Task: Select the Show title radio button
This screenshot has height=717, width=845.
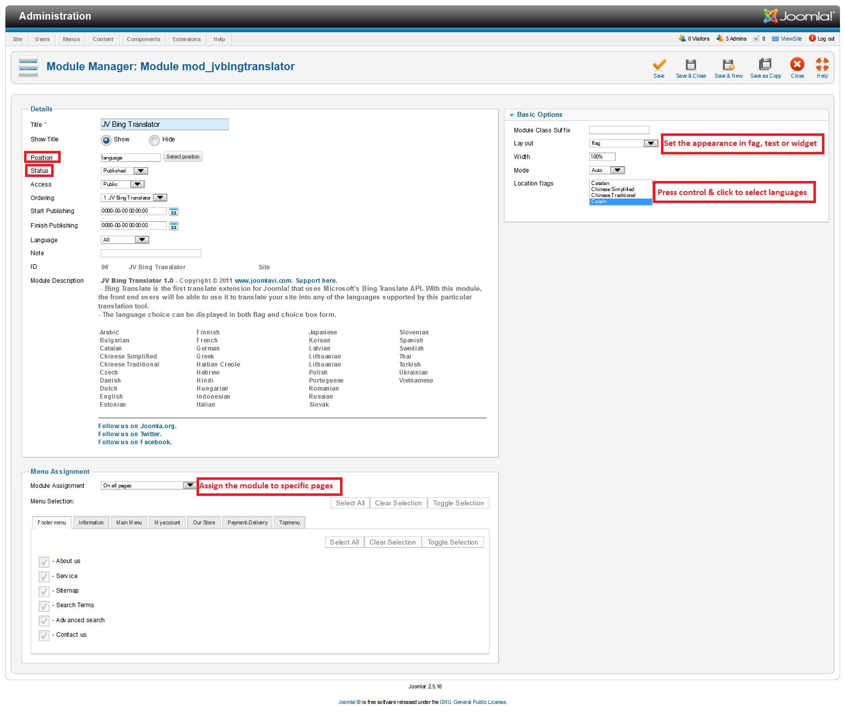Action: pyautogui.click(x=106, y=140)
